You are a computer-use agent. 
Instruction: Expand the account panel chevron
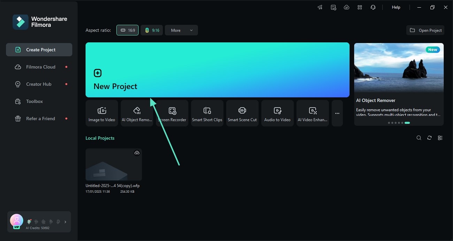65,222
